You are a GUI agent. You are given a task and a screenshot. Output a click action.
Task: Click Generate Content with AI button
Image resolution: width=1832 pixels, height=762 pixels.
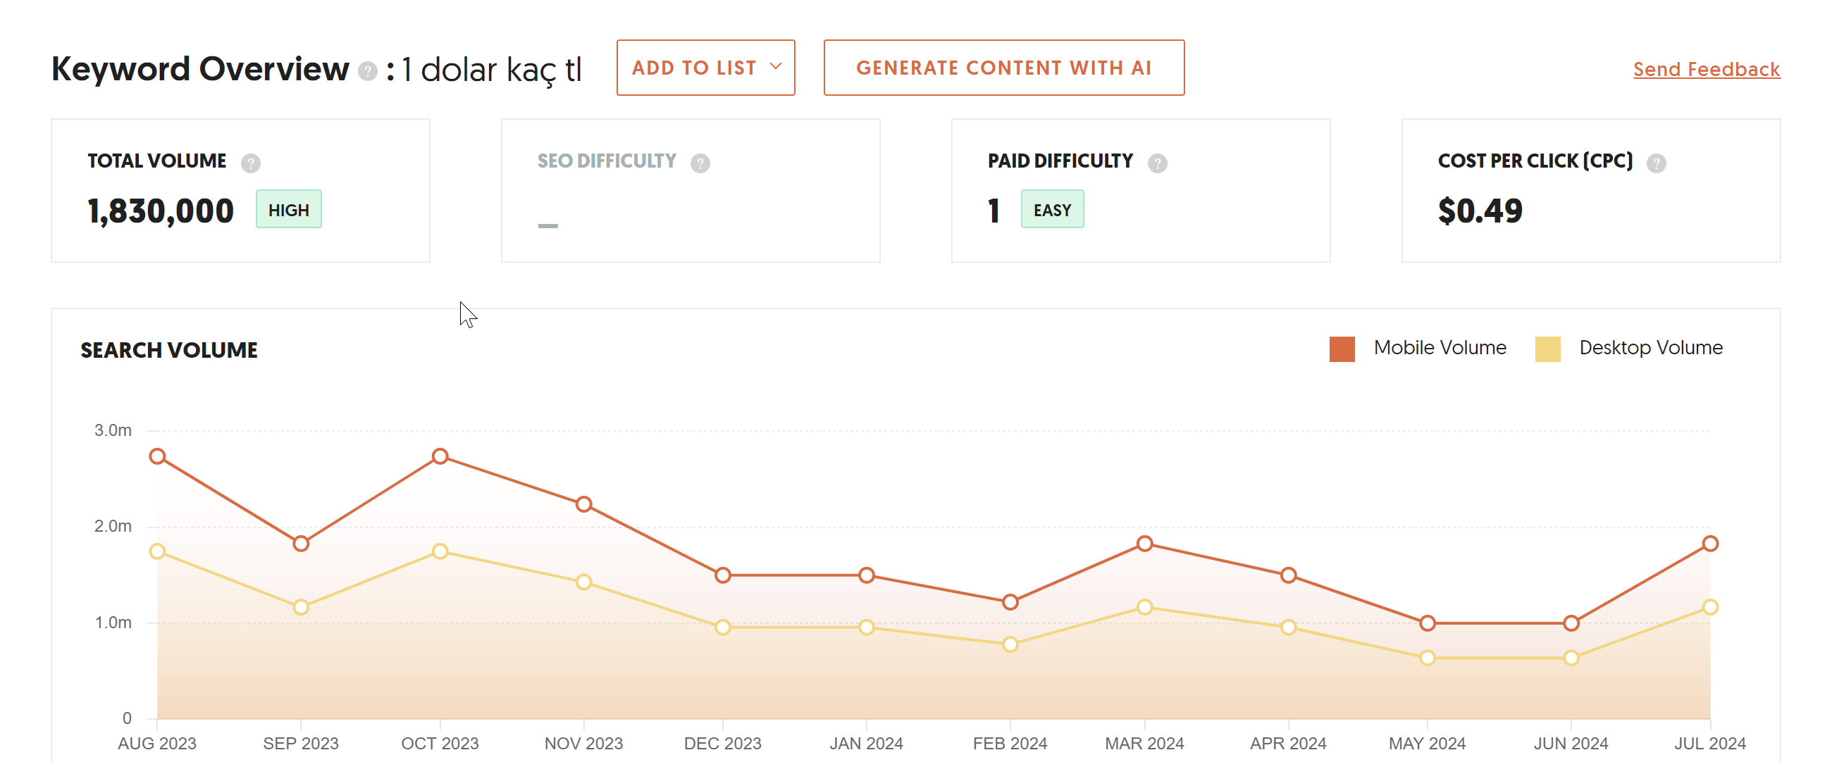tap(1003, 68)
